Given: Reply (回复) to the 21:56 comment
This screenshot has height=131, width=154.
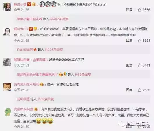Looking at the screenshot, I should tap(129, 10).
